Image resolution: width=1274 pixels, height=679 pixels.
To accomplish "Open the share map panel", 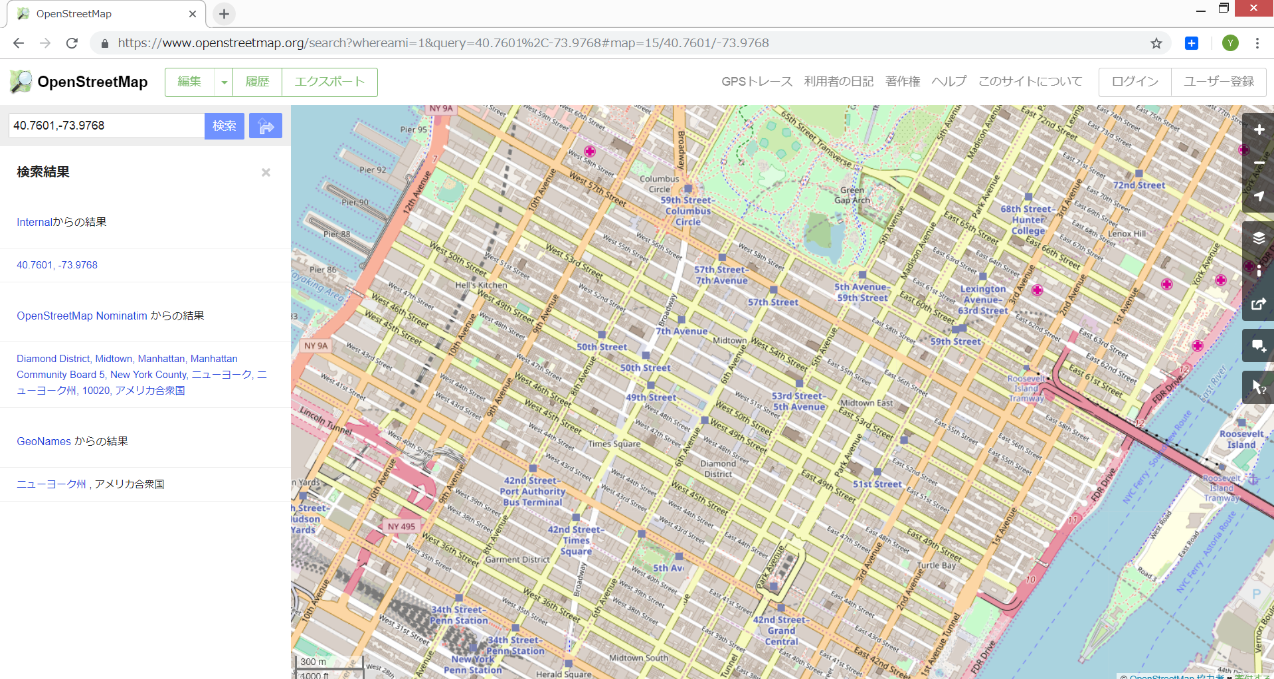I will (x=1258, y=304).
